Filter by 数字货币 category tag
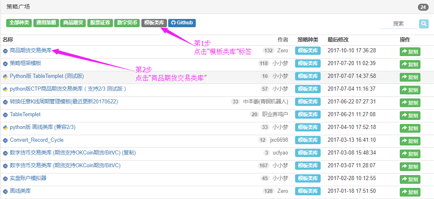Screen dimensions: 434x199 127,23
